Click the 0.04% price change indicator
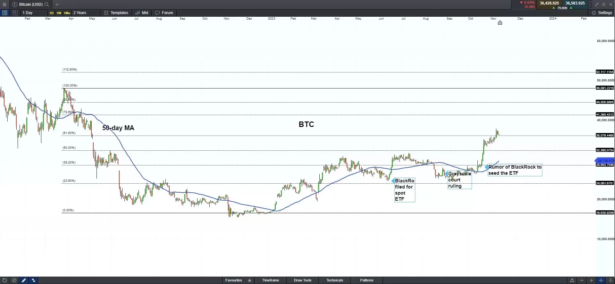Screen dimensions: 615x284 (x=527, y=3)
